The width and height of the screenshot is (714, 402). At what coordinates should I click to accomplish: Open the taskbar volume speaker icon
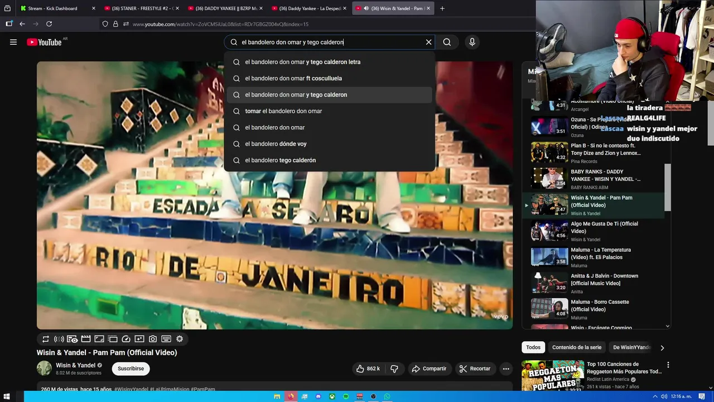664,396
